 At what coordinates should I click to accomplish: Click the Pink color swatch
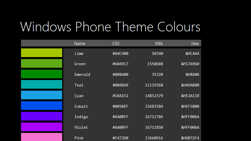42,137
